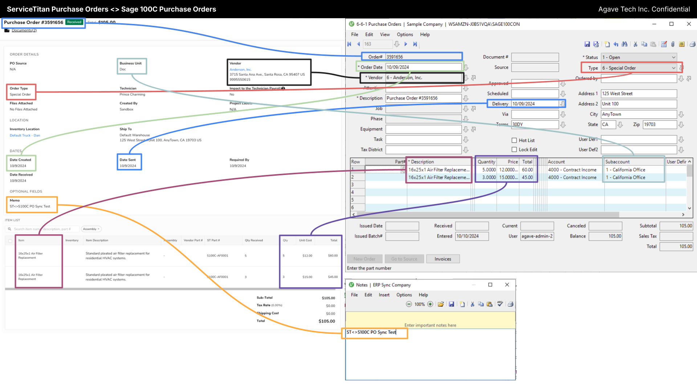Image resolution: width=697 pixels, height=392 pixels.
Task: Open Help menu in Purchase Orders window
Action: click(425, 34)
